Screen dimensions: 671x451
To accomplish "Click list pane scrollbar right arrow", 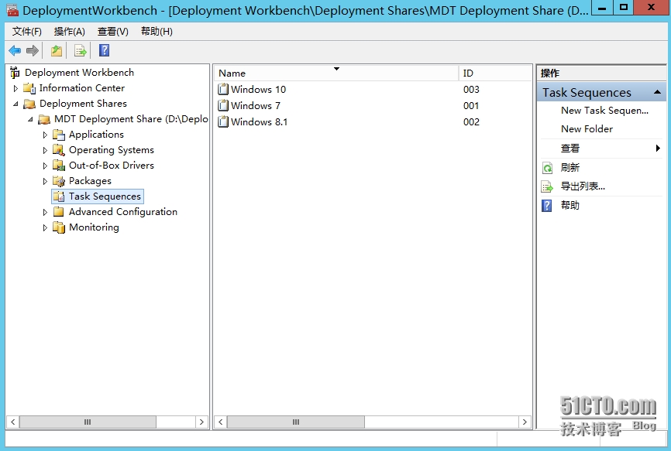I will (525, 422).
